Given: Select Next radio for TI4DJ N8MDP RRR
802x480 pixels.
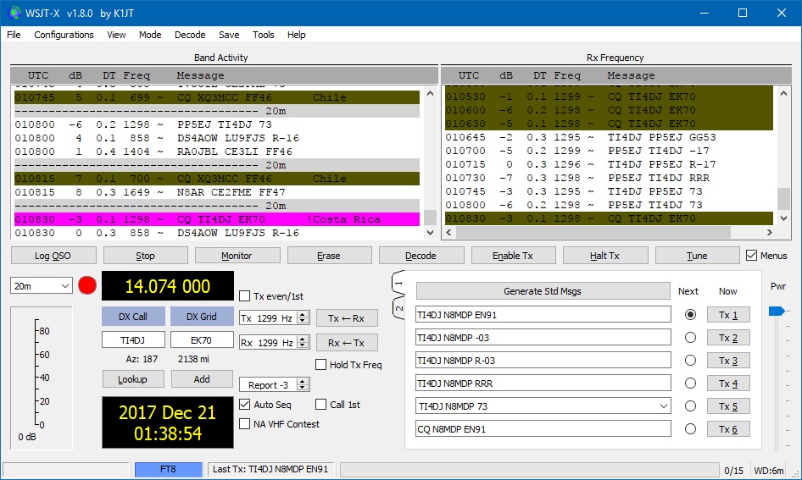Looking at the screenshot, I should (x=690, y=383).
